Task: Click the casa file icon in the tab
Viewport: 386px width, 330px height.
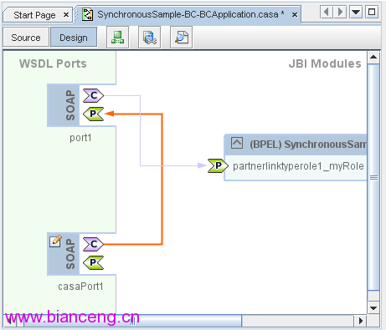Action: tap(88, 14)
